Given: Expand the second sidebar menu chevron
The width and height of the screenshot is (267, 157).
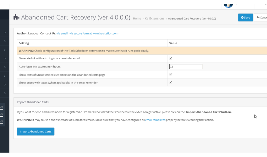Looking at the screenshot, I should (x=5, y=41).
